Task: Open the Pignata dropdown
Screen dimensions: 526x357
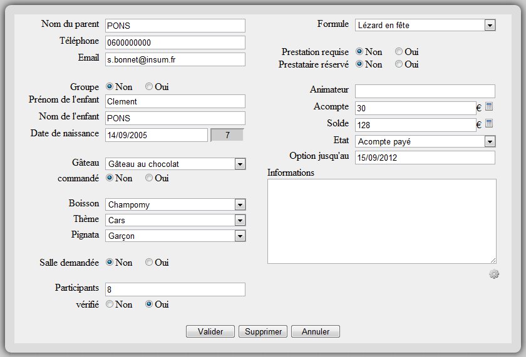Action: click(239, 236)
